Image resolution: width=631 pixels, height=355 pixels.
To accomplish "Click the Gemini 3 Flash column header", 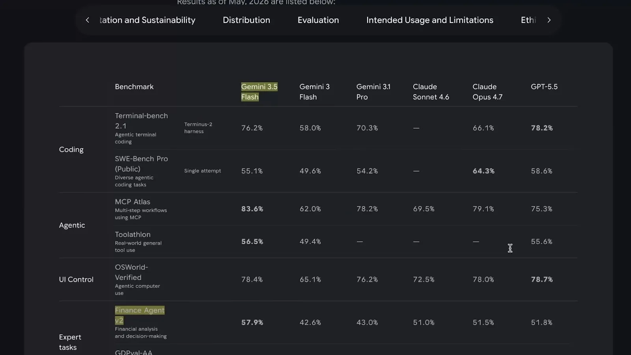I will [314, 92].
